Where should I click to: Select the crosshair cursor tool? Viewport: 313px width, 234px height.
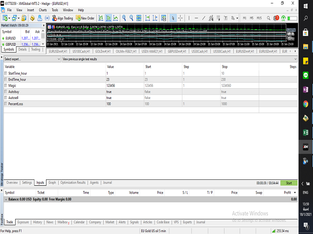tap(180, 18)
